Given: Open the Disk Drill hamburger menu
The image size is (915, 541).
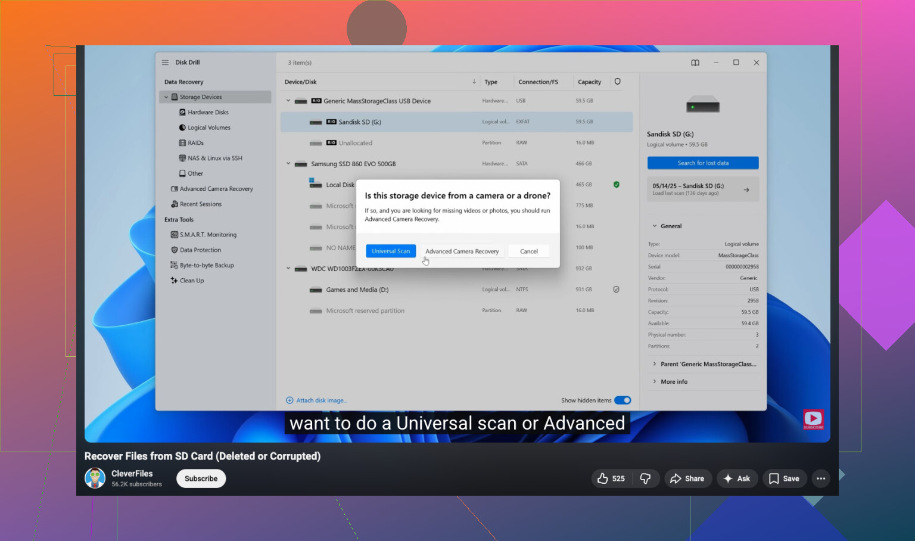Looking at the screenshot, I should pos(165,63).
